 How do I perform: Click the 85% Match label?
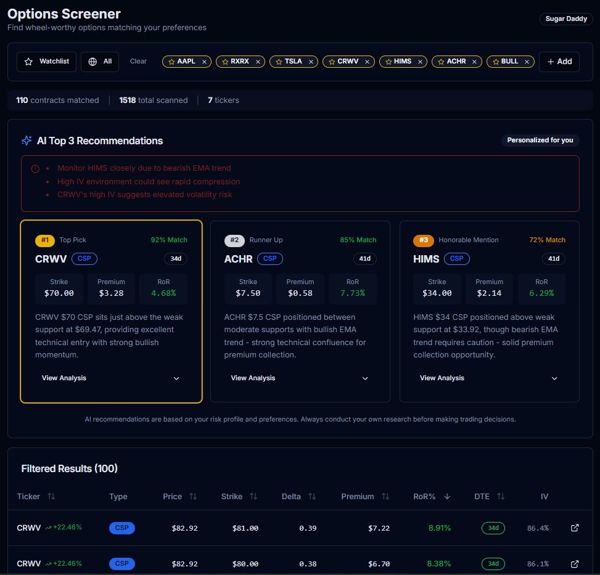click(358, 240)
